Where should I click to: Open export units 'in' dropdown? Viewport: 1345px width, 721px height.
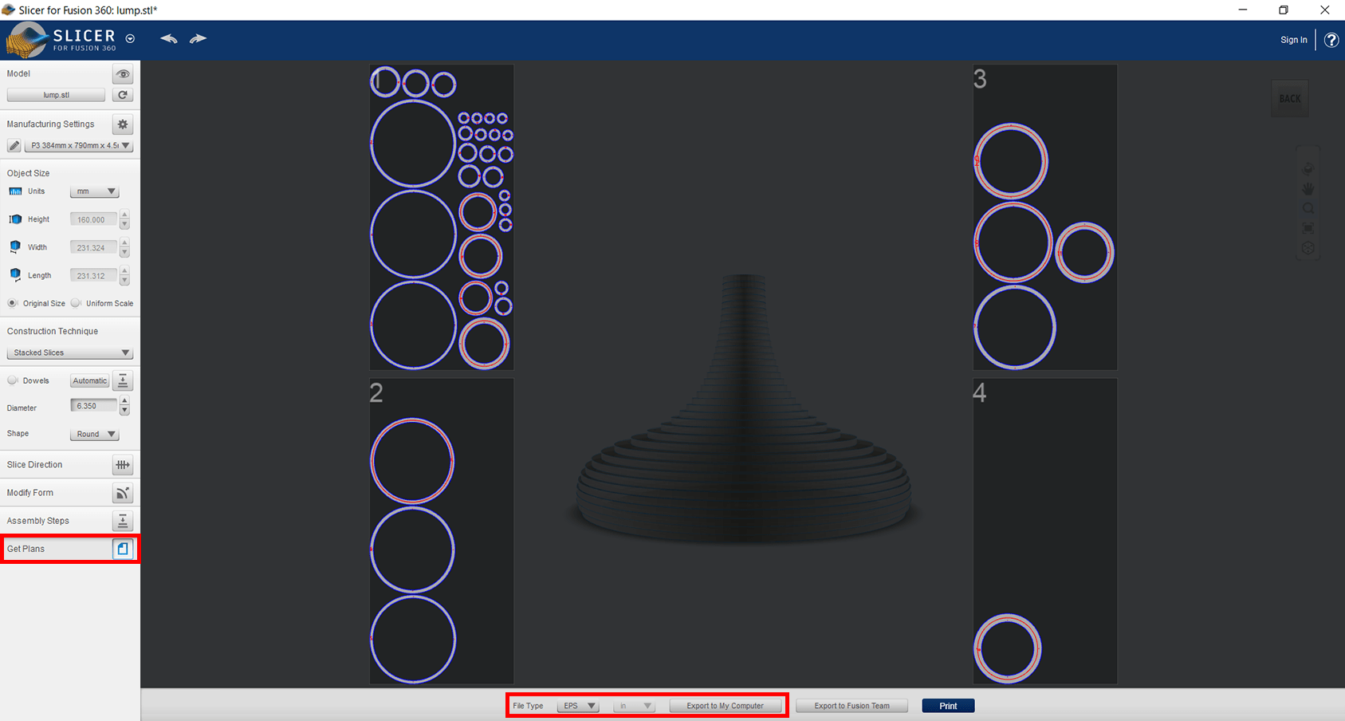(635, 706)
